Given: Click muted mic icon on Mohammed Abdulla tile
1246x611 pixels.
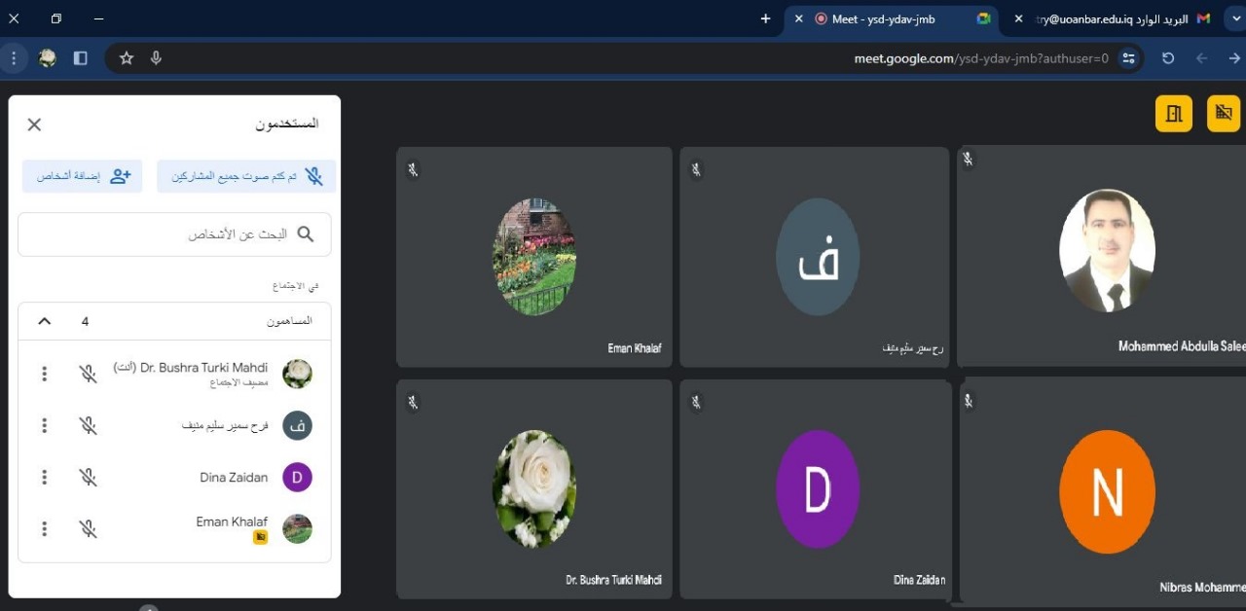Looking at the screenshot, I should click(x=969, y=158).
